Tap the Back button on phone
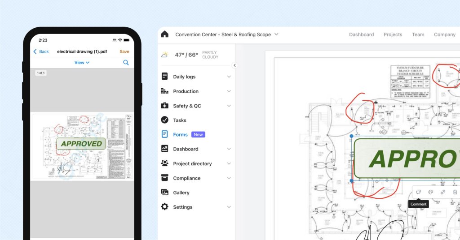Screen dimensions: 460x240 point(41,51)
